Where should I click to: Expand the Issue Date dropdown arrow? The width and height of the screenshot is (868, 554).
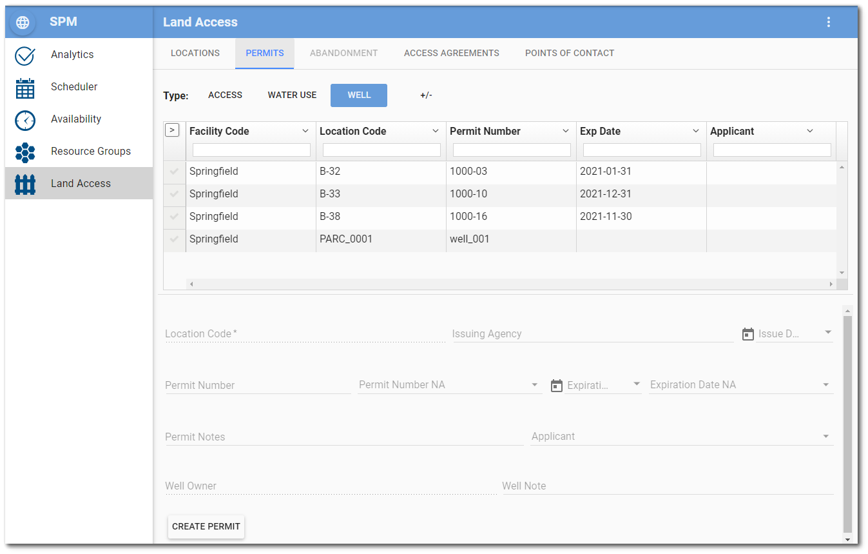828,333
